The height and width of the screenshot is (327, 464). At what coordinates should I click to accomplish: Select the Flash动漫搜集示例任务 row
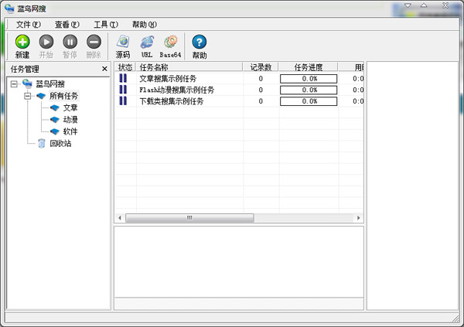click(239, 90)
